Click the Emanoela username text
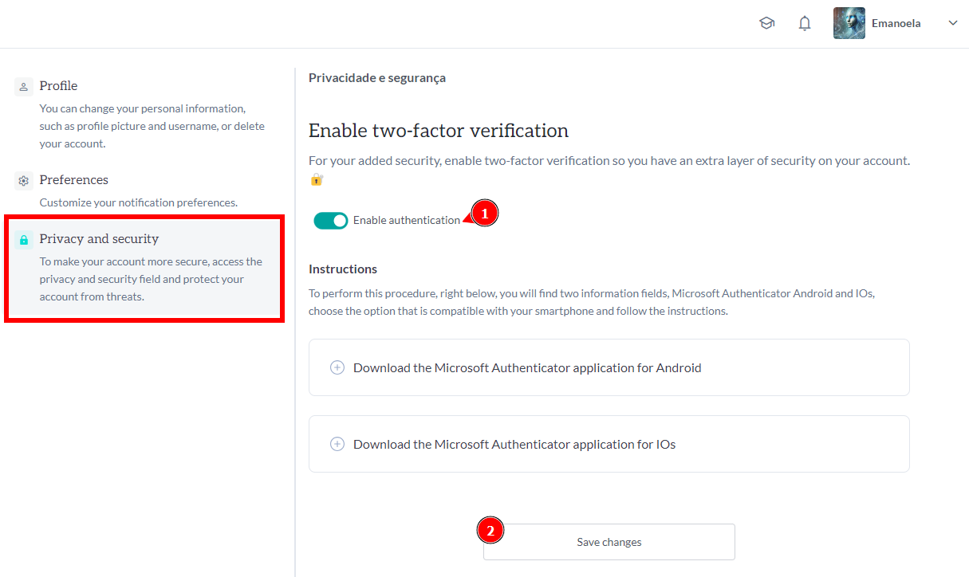 point(896,23)
